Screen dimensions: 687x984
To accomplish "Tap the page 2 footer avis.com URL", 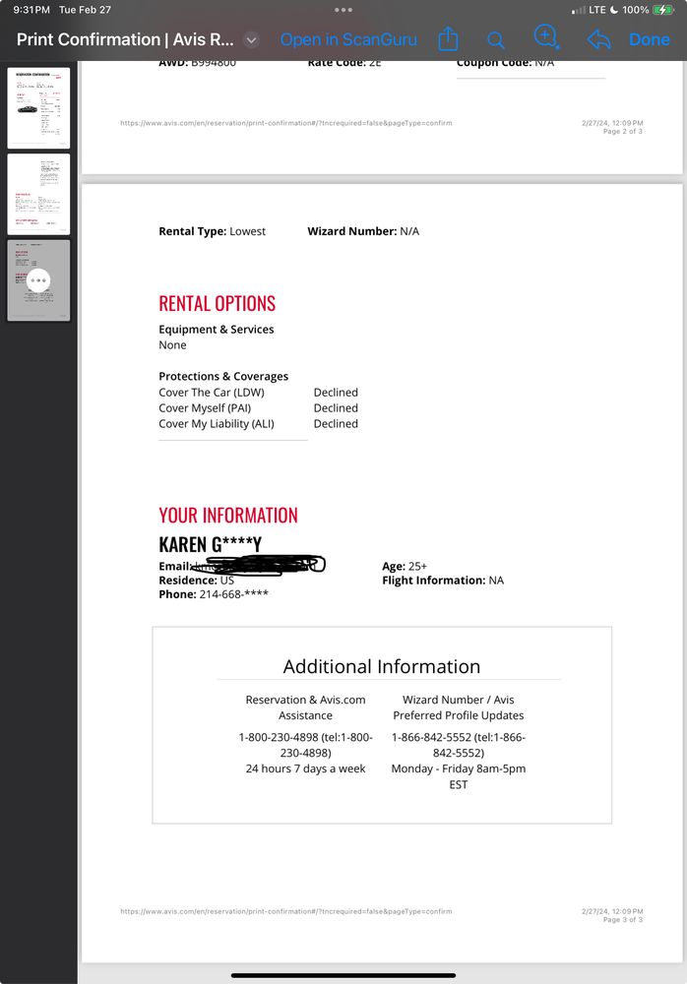I will [x=285, y=123].
